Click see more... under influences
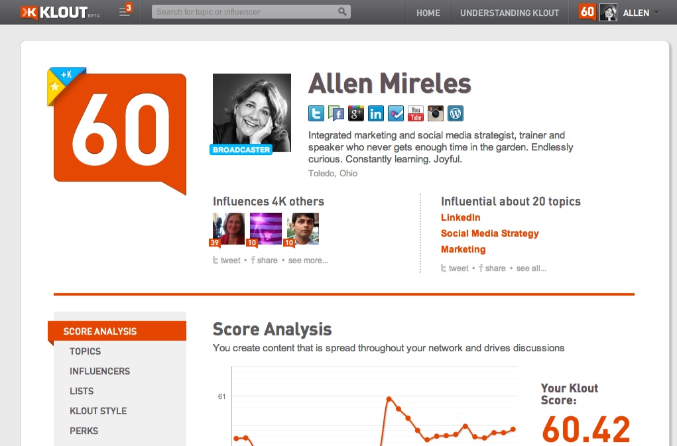Screen dimensions: 677x446 coord(308,260)
